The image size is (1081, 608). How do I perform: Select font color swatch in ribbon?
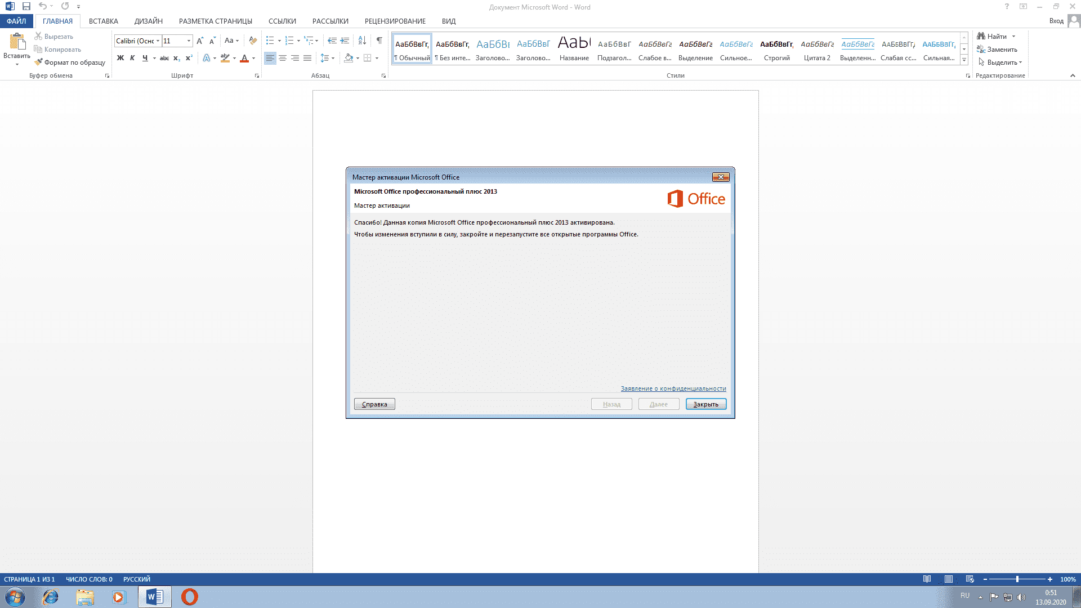(x=244, y=61)
